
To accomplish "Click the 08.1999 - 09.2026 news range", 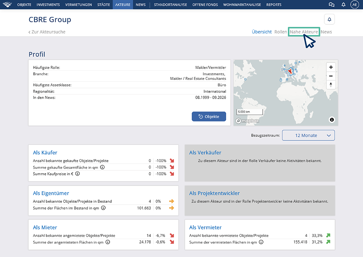I will (211, 98).
